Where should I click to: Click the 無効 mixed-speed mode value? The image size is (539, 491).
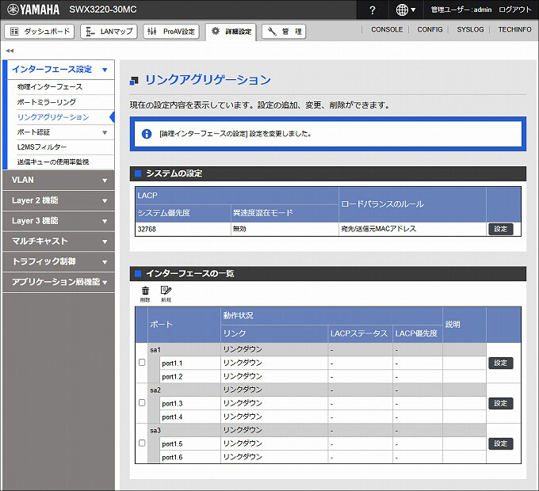(x=239, y=229)
